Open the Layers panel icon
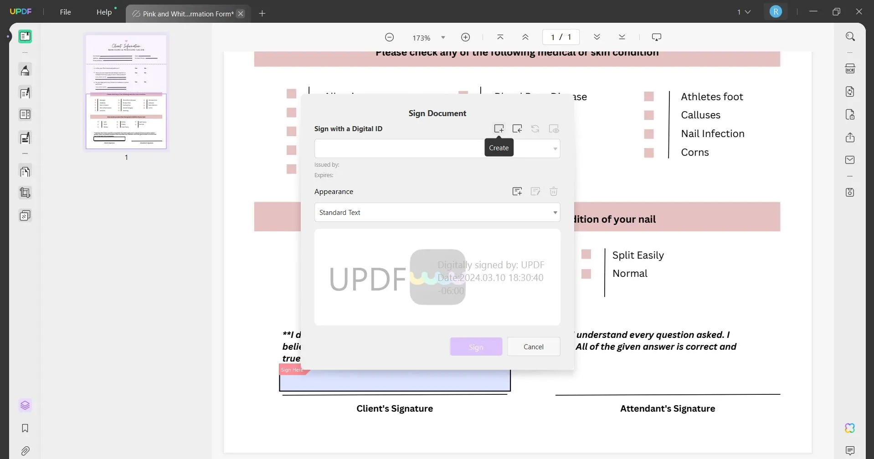Viewport: 874px width, 459px height. [x=25, y=405]
